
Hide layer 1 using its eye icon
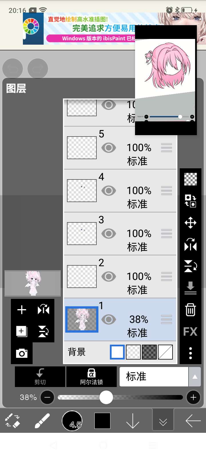point(109,319)
